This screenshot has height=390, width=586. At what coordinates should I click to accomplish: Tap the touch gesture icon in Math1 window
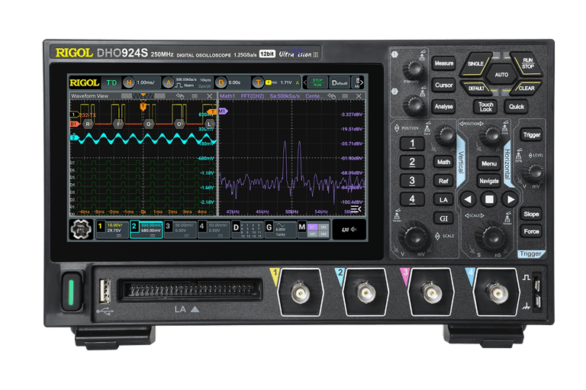[x=331, y=96]
